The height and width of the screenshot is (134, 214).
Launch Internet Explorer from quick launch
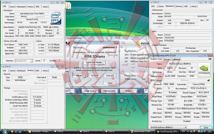coord(16,132)
